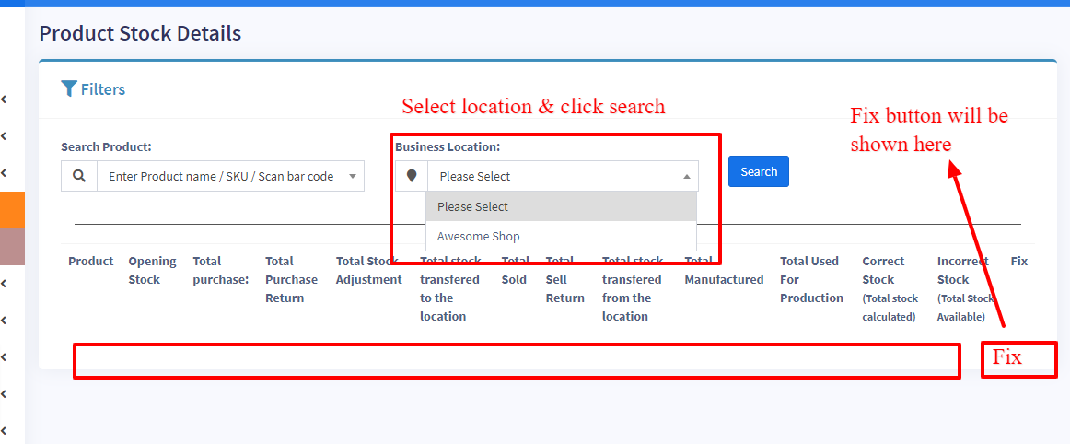The image size is (1070, 444).
Task: Click the location pin icon
Action: click(x=412, y=176)
